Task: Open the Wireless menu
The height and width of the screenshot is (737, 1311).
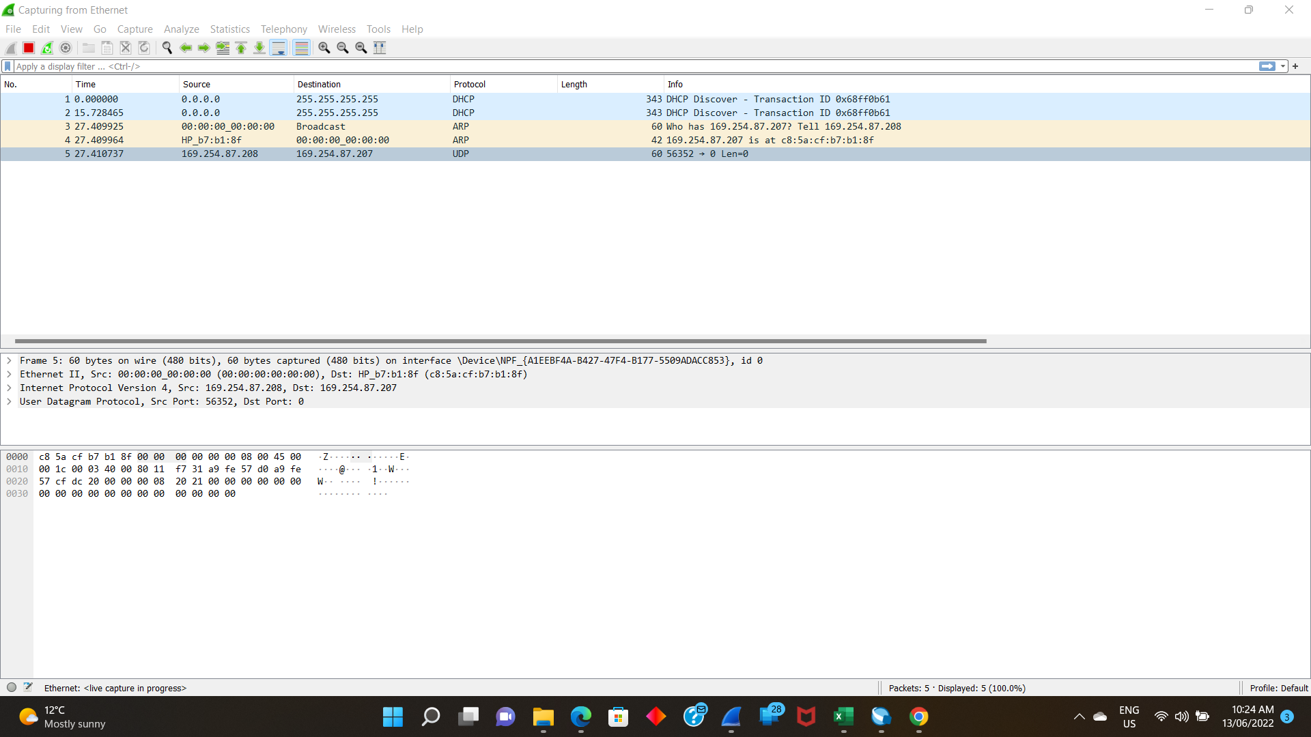Action: click(337, 29)
